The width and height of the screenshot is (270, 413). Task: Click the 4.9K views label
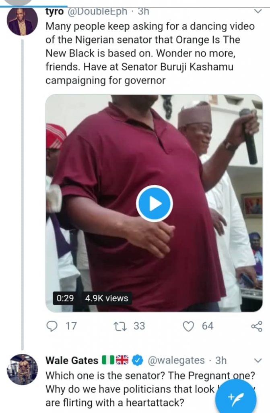106,298
